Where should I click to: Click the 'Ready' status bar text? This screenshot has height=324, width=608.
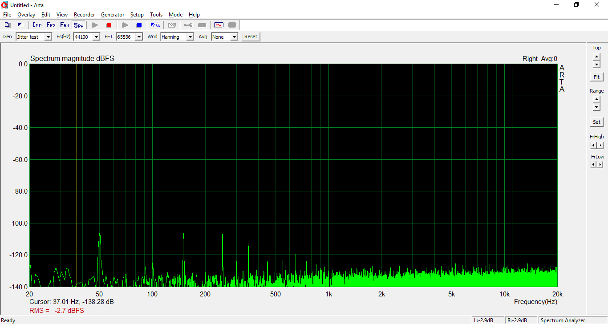[x=8, y=320]
